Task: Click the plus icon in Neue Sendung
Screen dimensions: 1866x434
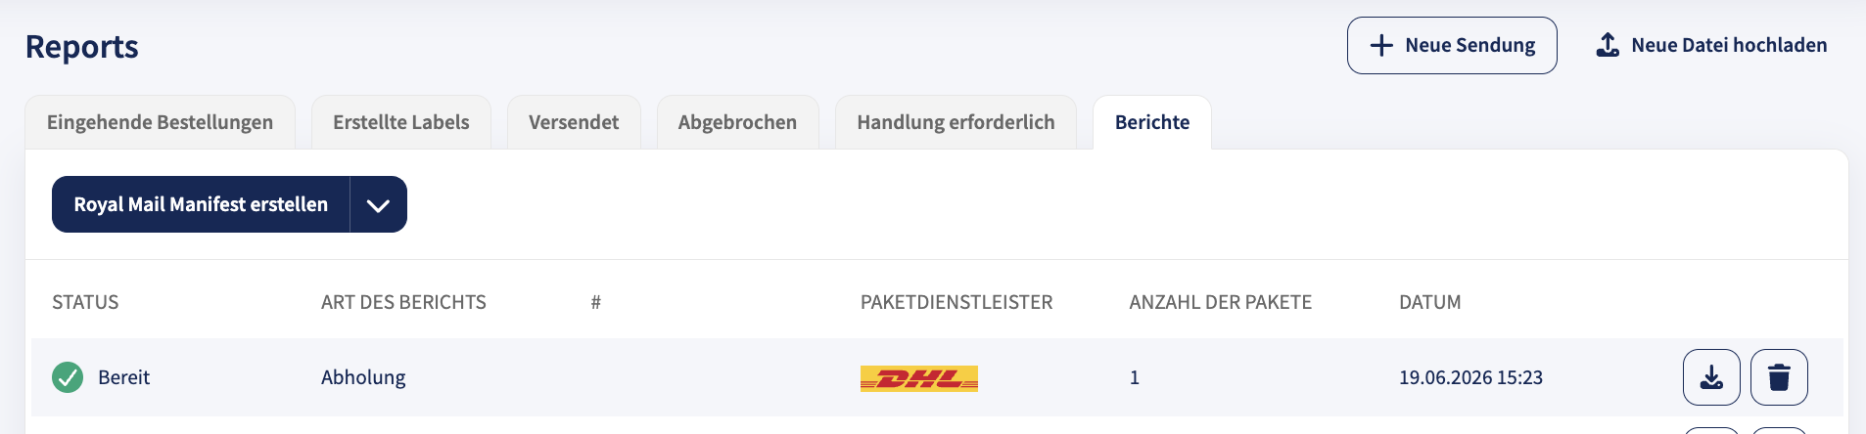Action: (1381, 45)
